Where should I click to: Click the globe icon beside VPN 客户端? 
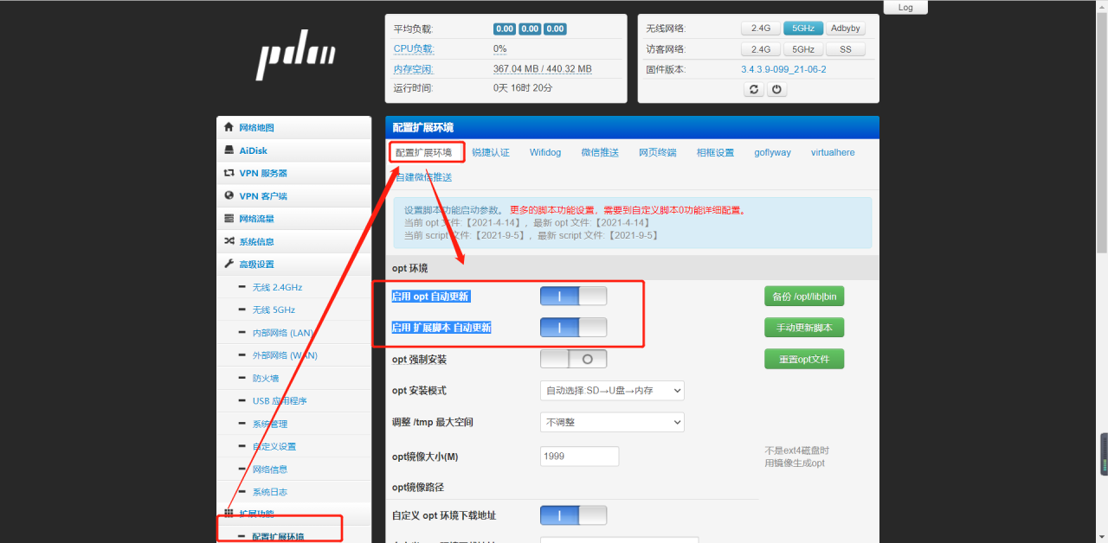click(x=229, y=195)
